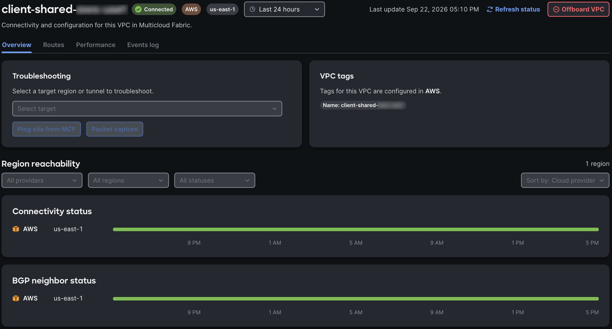Click the Refresh status link

[513, 10]
